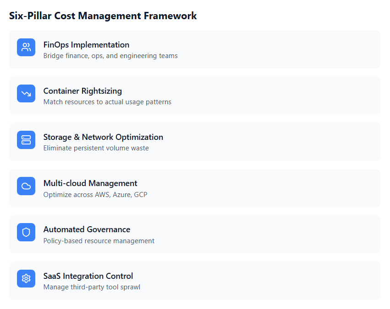
Task: Click the FinOps Implementation people icon
Action: (26, 48)
